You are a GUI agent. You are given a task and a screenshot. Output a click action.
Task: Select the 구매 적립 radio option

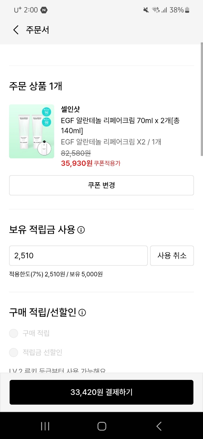click(x=14, y=333)
